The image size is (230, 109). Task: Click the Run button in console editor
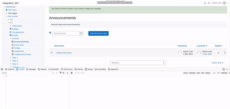coord(4,73)
